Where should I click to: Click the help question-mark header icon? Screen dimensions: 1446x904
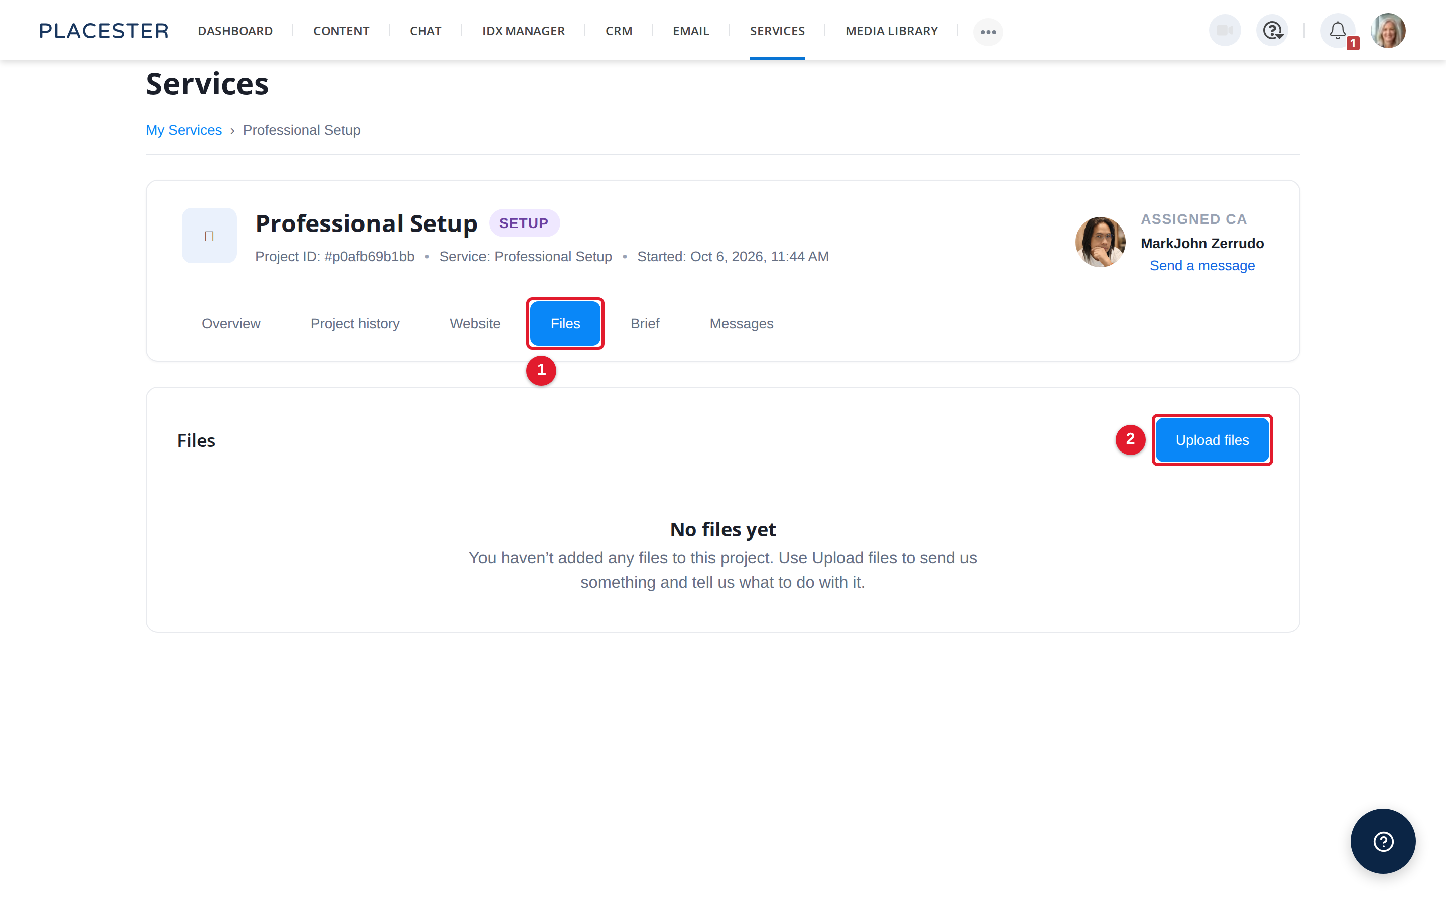pyautogui.click(x=1272, y=31)
